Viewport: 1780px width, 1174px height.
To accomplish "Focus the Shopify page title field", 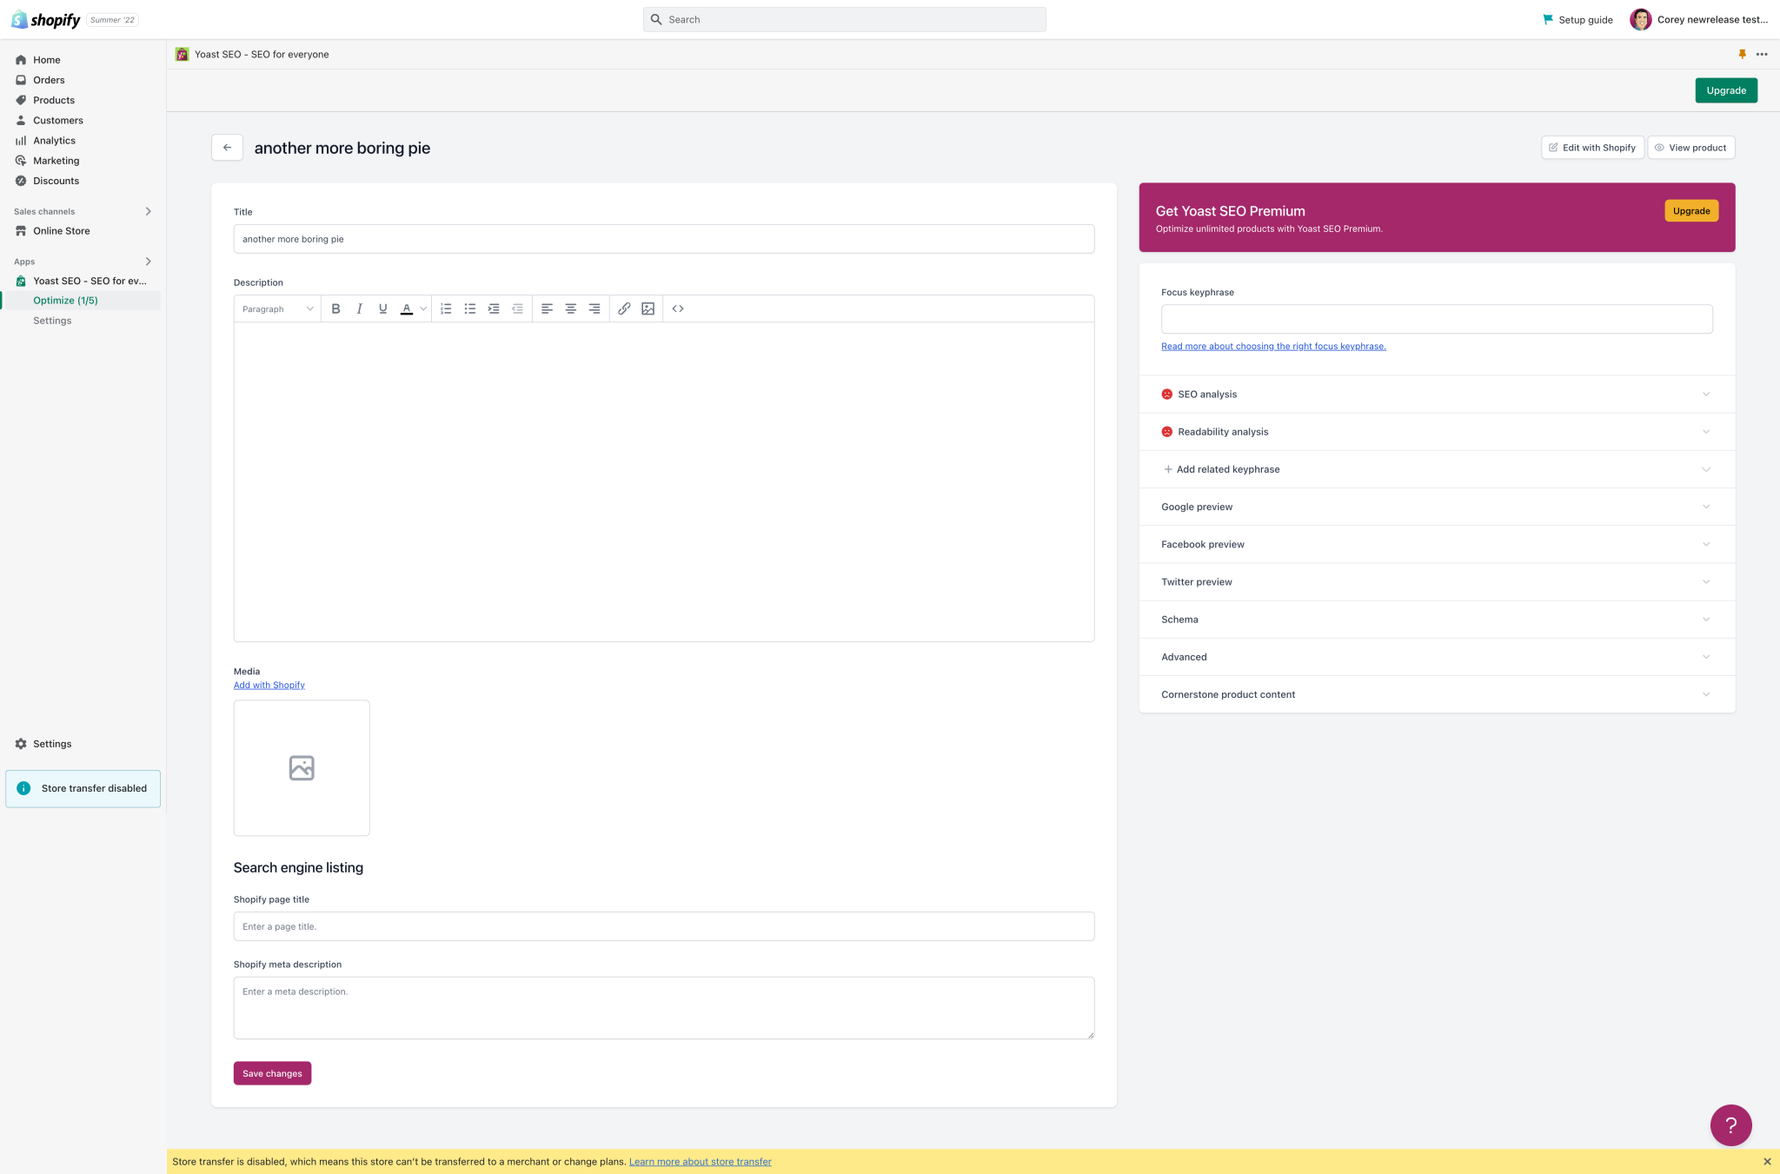I will click(x=664, y=926).
